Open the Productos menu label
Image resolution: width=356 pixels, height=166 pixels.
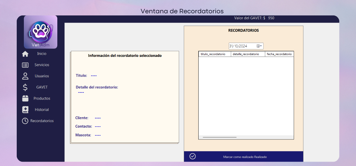point(42,99)
